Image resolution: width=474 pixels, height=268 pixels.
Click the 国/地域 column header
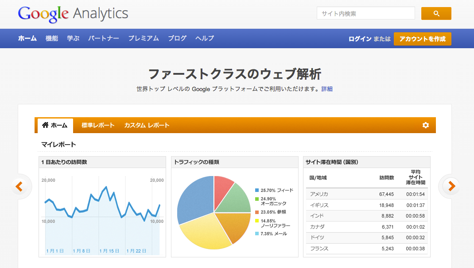point(318,178)
